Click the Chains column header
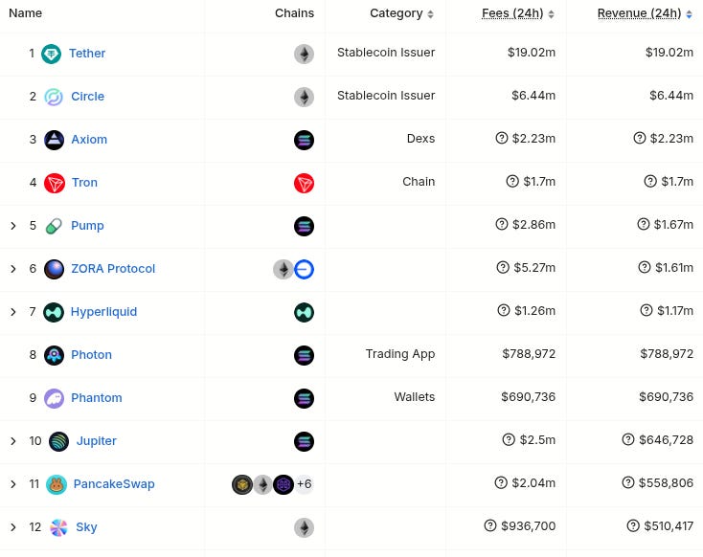The width and height of the screenshot is (703, 557). [x=294, y=13]
